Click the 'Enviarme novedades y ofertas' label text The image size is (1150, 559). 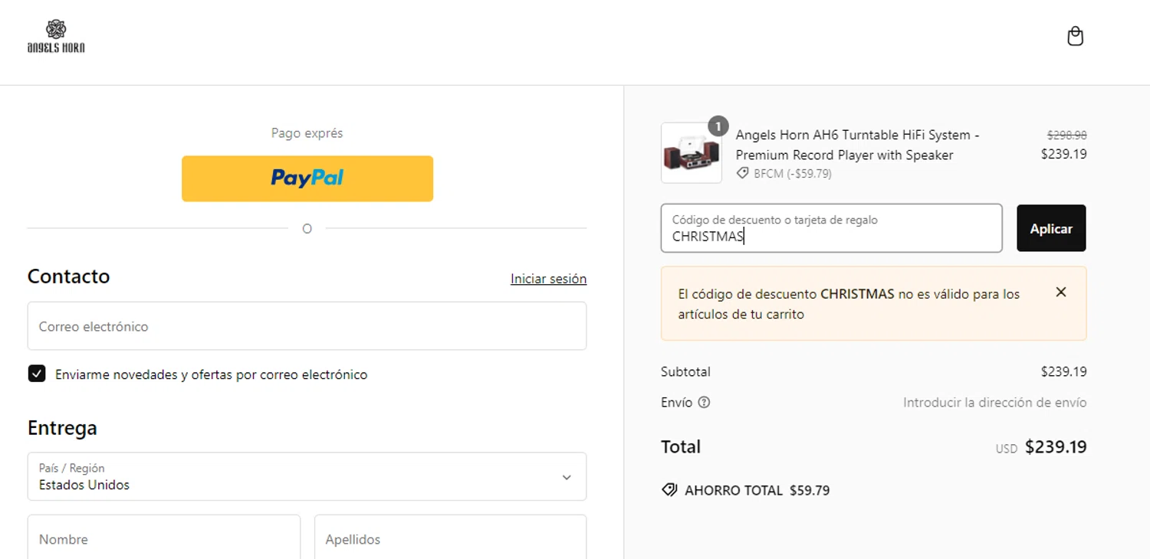(212, 374)
